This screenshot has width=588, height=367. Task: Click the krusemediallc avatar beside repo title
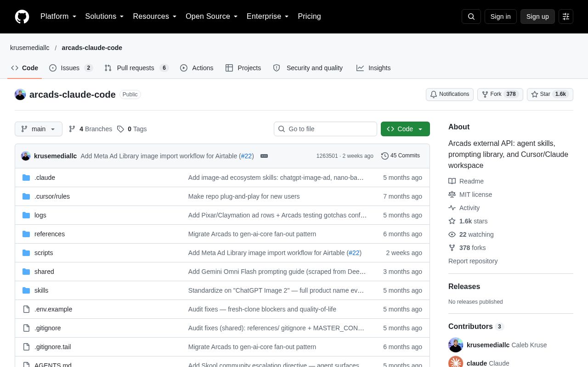coord(20,95)
